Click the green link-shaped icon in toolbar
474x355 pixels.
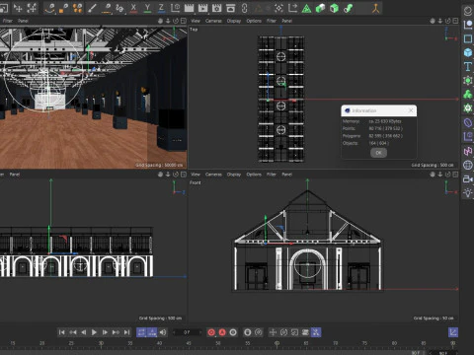pos(348,8)
